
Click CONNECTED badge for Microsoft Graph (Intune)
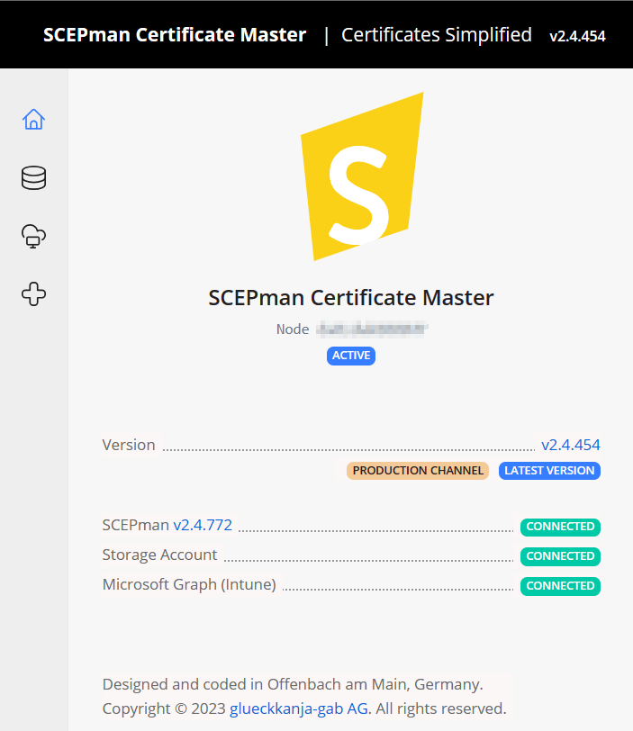560,586
